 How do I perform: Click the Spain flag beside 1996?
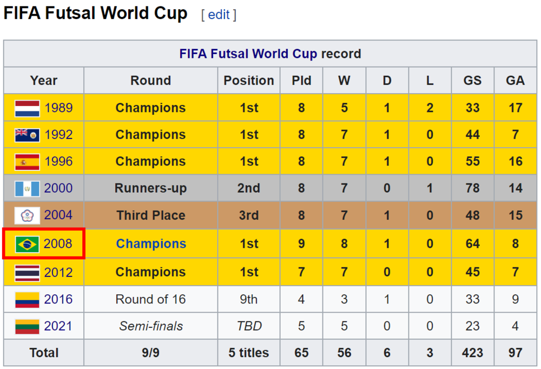coord(27,162)
